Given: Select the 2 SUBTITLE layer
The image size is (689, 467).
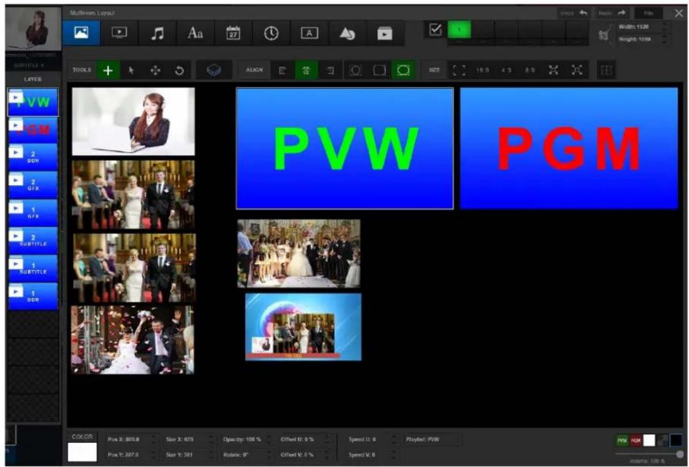Looking at the screenshot, I should point(33,240).
